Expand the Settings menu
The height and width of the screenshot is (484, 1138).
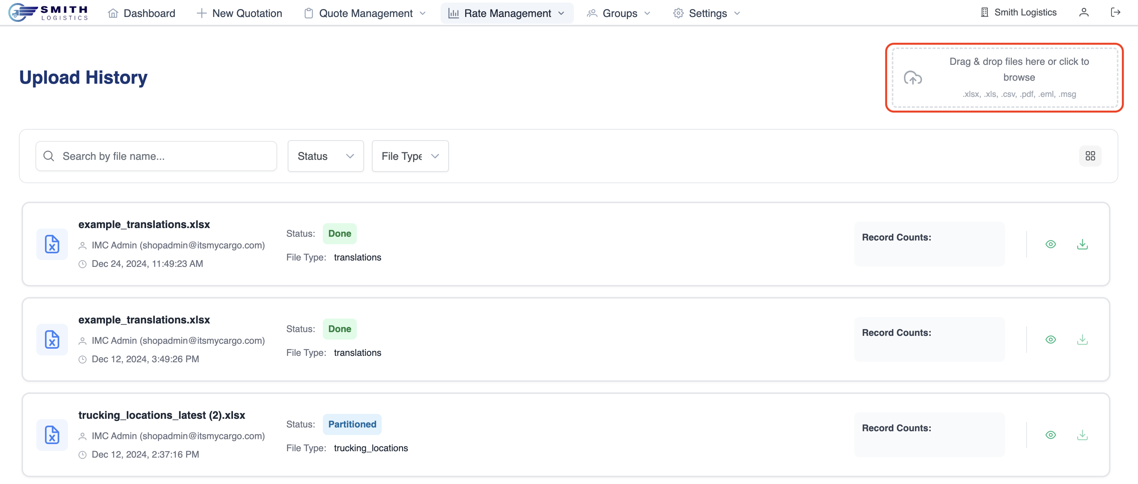tap(706, 13)
